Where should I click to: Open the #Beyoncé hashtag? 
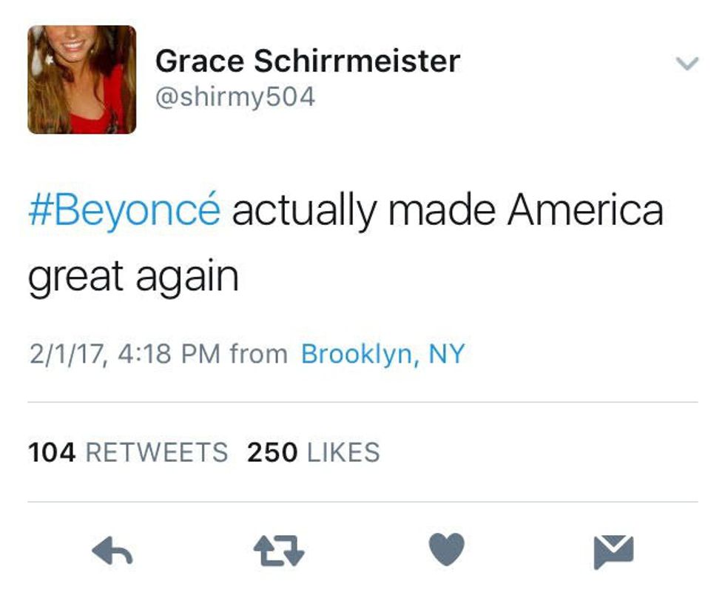pos(124,211)
